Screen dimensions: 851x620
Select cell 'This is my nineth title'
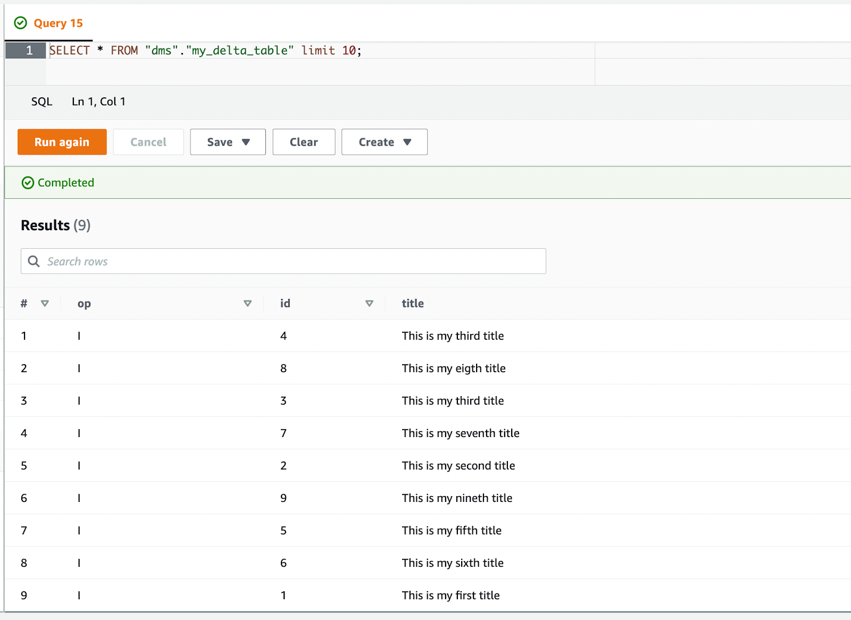point(457,498)
